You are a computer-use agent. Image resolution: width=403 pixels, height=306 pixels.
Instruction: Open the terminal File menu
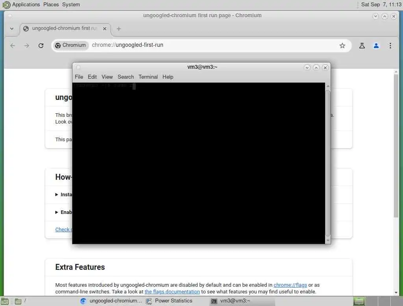point(79,77)
